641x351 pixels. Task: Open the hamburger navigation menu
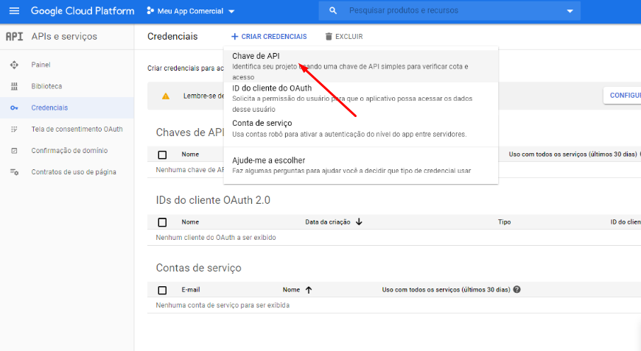(x=14, y=11)
